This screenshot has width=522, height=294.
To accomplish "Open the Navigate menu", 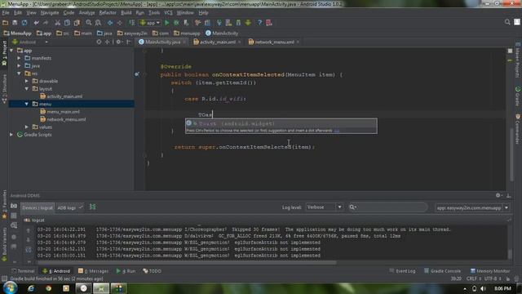I will [x=49, y=13].
